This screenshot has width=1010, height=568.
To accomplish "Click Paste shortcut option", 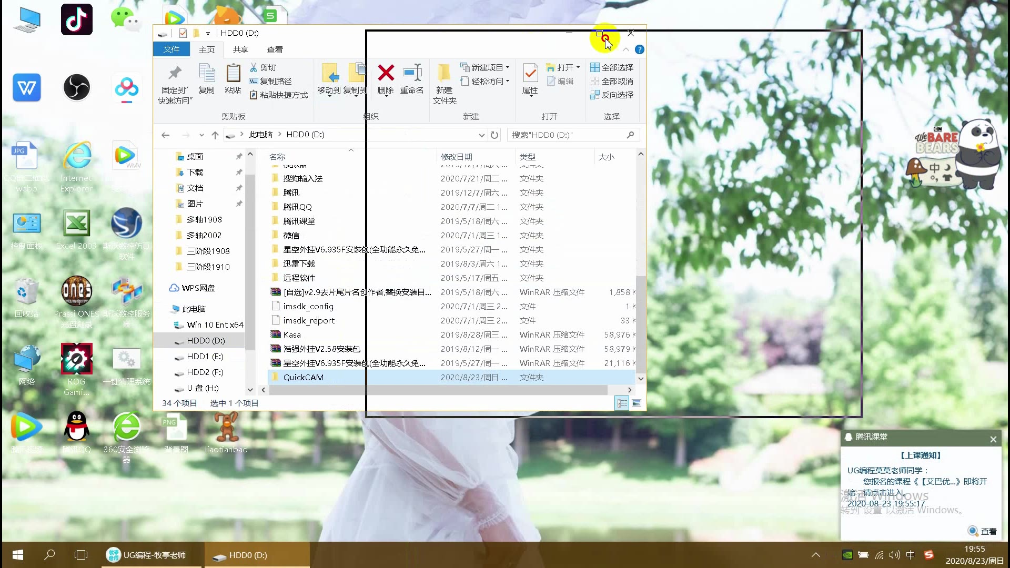I will click(x=279, y=95).
